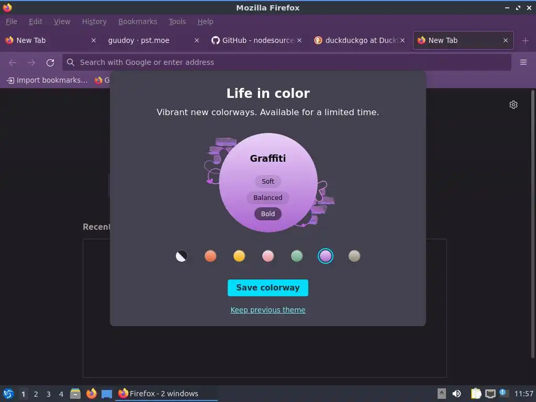Open the History menu
Screen dimensions: 536x402
[94, 21]
